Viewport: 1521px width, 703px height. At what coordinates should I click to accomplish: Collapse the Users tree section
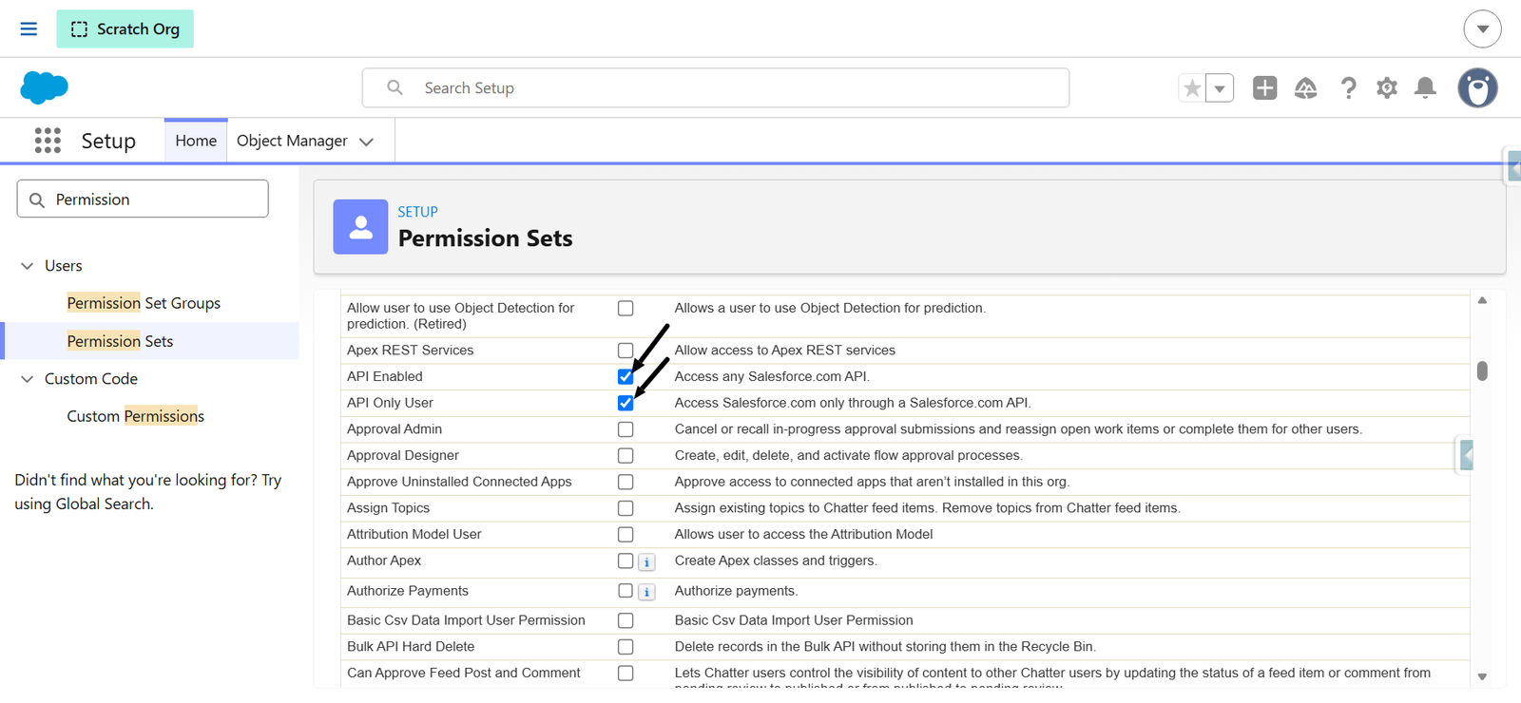(27, 266)
